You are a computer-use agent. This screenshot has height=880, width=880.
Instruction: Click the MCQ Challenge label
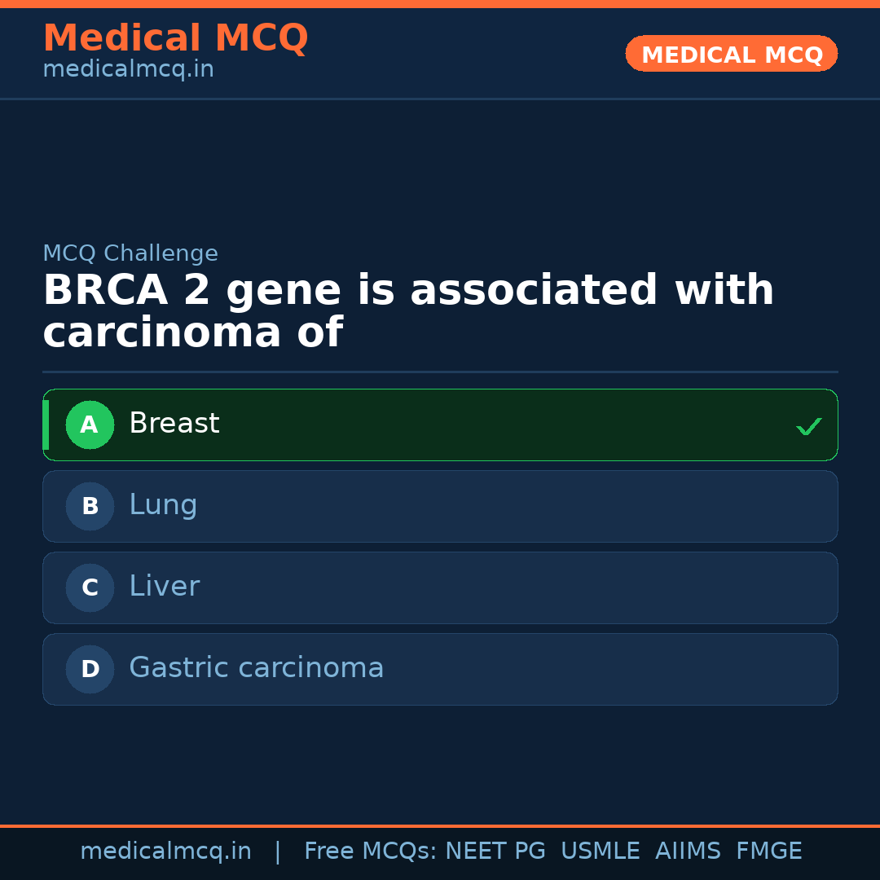[130, 253]
